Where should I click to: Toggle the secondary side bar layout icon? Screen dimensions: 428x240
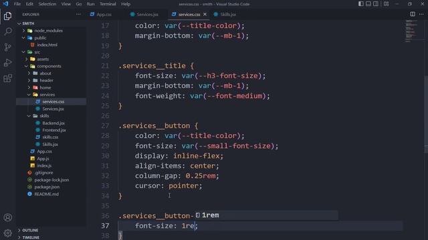pyautogui.click(x=376, y=4)
